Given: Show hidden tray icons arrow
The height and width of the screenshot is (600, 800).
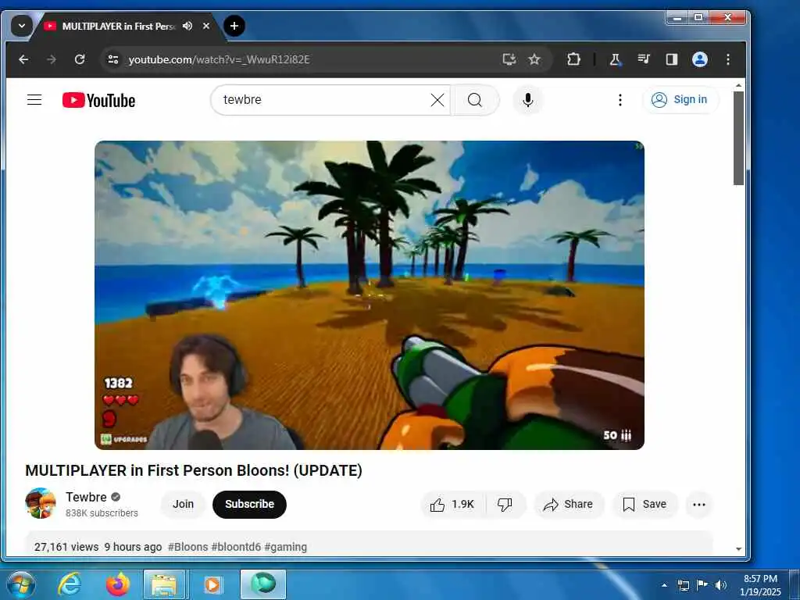Looking at the screenshot, I should [x=664, y=585].
